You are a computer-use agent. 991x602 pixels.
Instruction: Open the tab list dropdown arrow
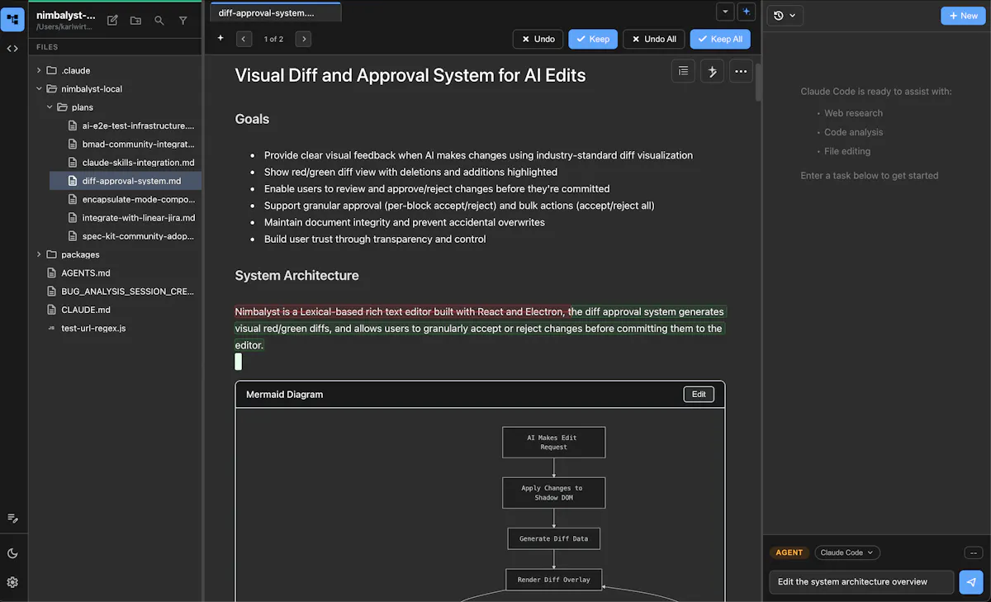pos(725,12)
